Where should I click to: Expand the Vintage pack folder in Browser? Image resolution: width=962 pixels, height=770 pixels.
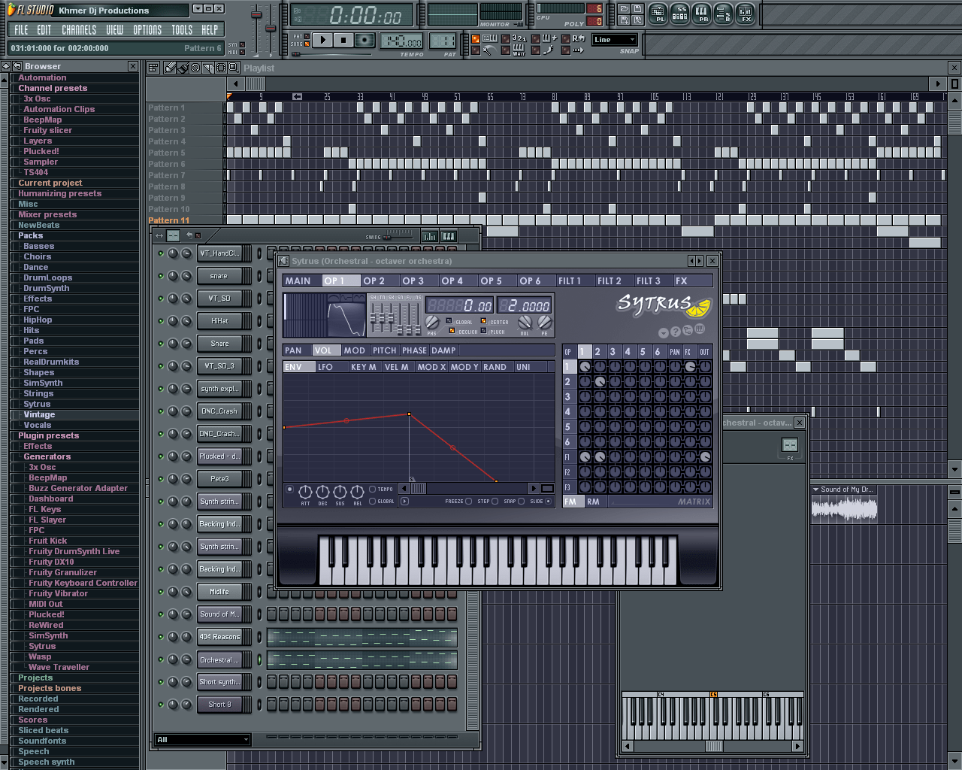pos(39,414)
